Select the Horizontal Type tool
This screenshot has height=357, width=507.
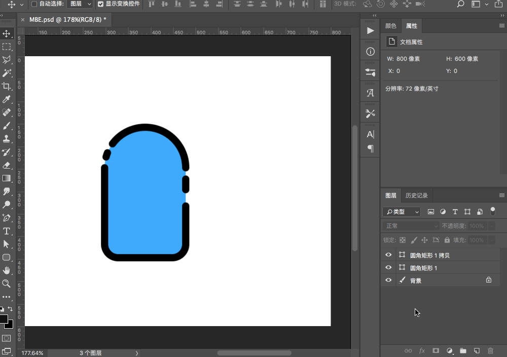(x=7, y=231)
